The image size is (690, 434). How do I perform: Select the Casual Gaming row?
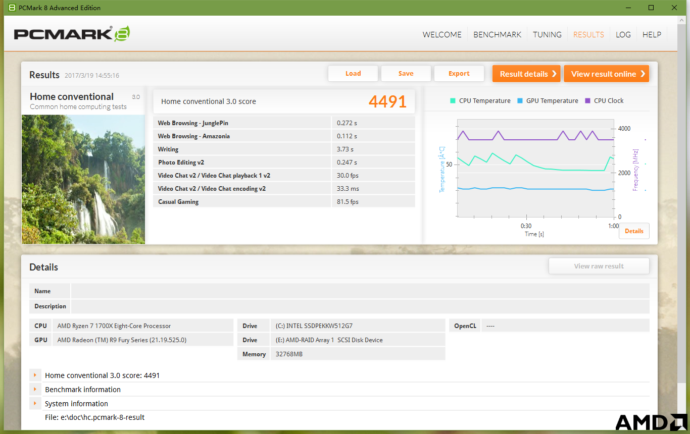coord(284,202)
